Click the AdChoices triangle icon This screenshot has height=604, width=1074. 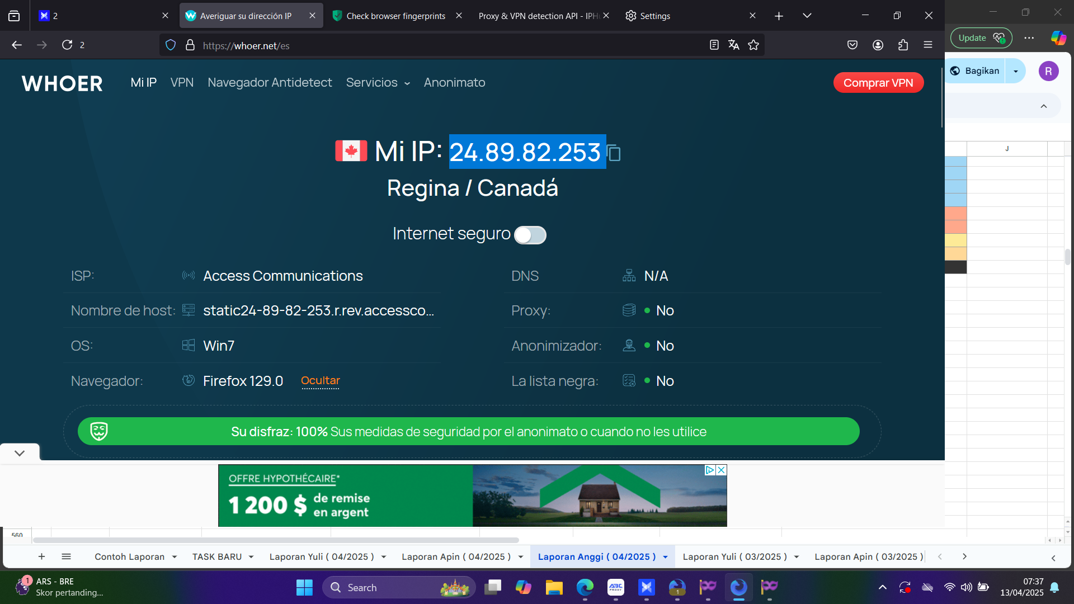click(x=710, y=470)
